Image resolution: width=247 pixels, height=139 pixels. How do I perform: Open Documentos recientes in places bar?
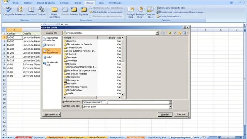[x=52, y=39]
